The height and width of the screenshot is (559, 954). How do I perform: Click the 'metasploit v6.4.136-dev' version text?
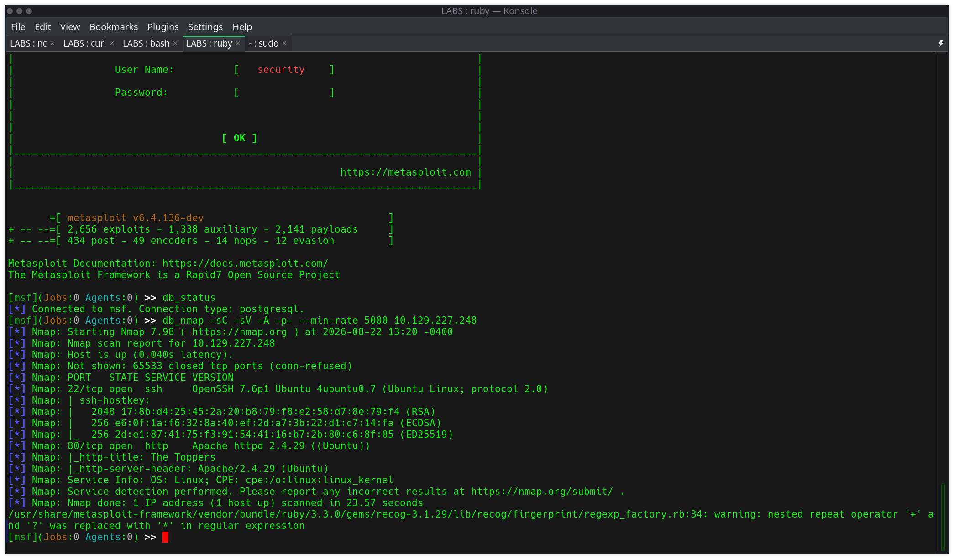coord(136,218)
